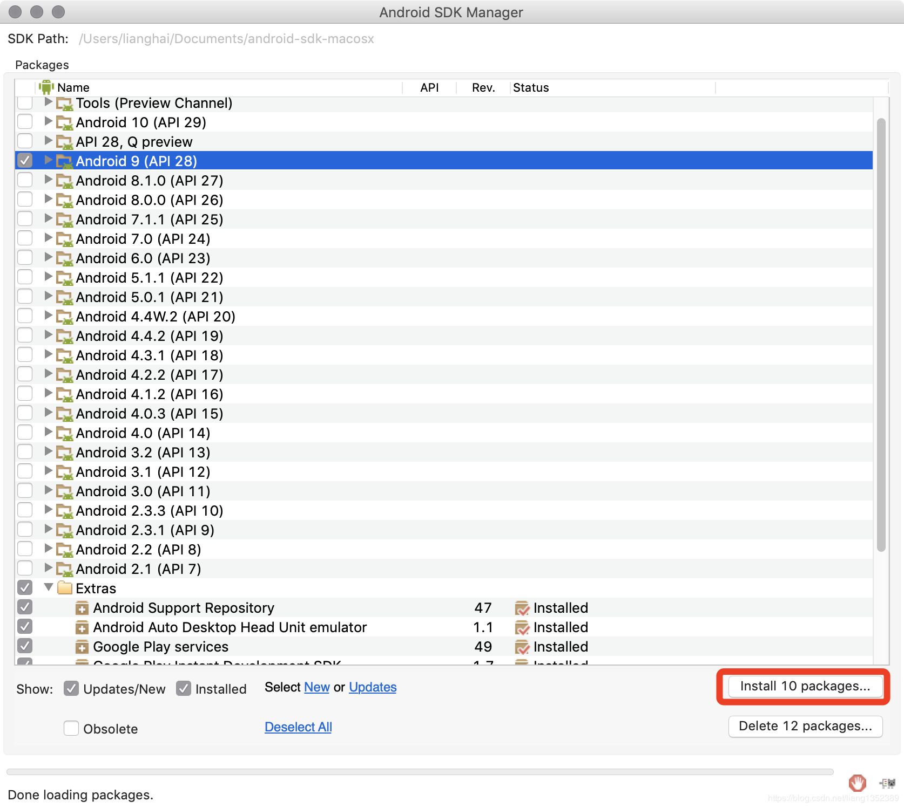The image size is (904, 808).
Task: Select the Android 4.0.3 (API 15) row
Action: [x=444, y=414]
